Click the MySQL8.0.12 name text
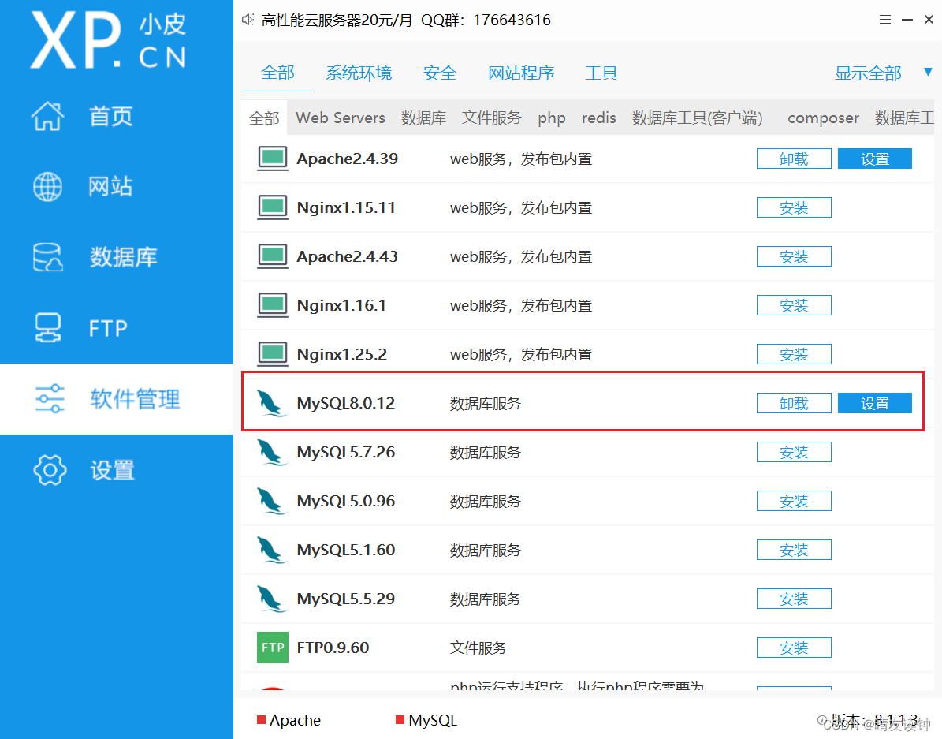Image resolution: width=942 pixels, height=739 pixels. (346, 403)
